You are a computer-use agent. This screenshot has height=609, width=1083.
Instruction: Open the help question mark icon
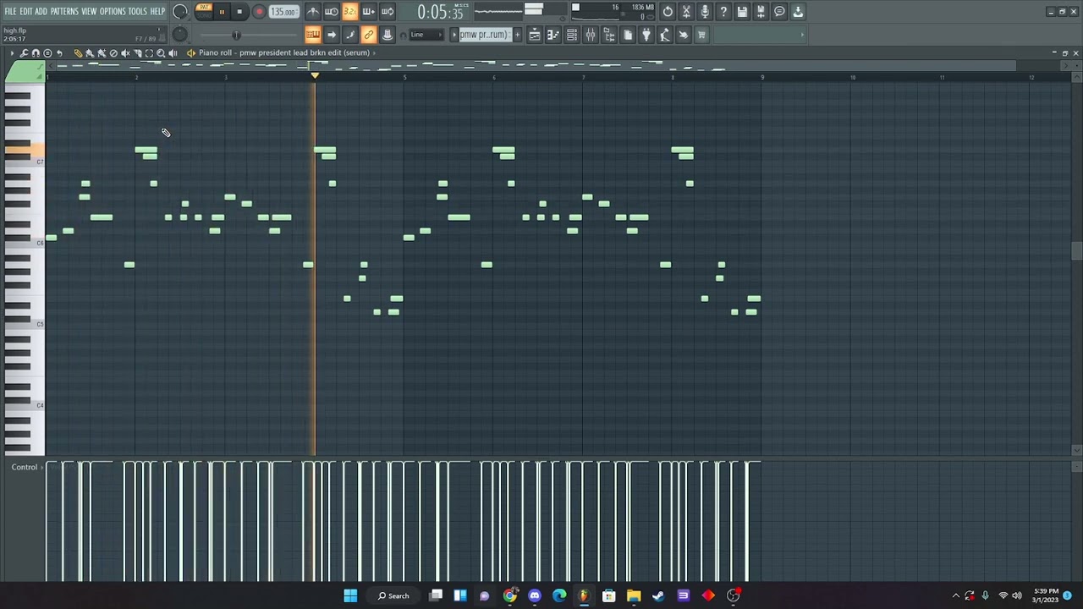[723, 12]
